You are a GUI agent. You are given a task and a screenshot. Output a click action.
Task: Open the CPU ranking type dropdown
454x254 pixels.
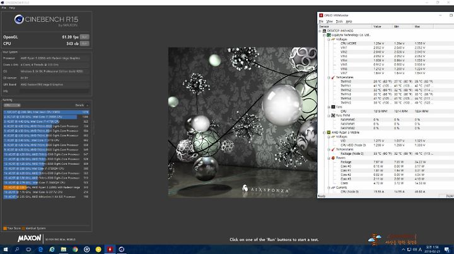12,106
